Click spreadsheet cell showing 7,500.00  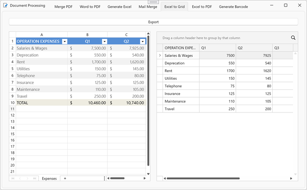[87, 48]
